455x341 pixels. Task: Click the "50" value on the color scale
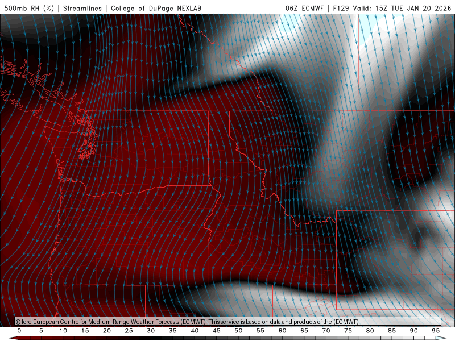pyautogui.click(x=238, y=331)
